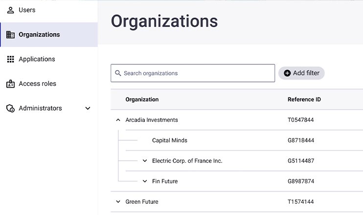Sort by the Organization column header
The width and height of the screenshot is (363, 215).
[x=142, y=99]
